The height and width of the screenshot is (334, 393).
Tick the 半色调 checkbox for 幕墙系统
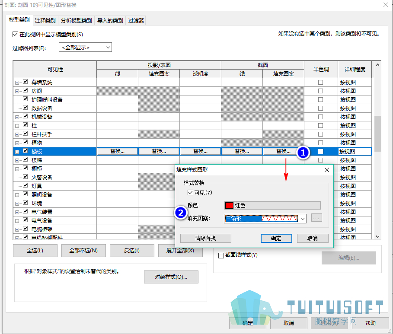pyautogui.click(x=320, y=82)
